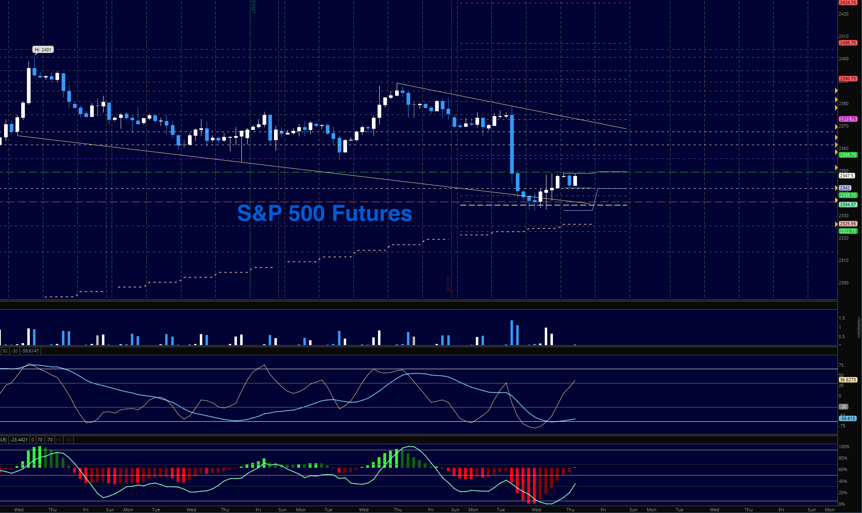
Task: Click the -59.615 value label on axis
Action: (x=847, y=418)
